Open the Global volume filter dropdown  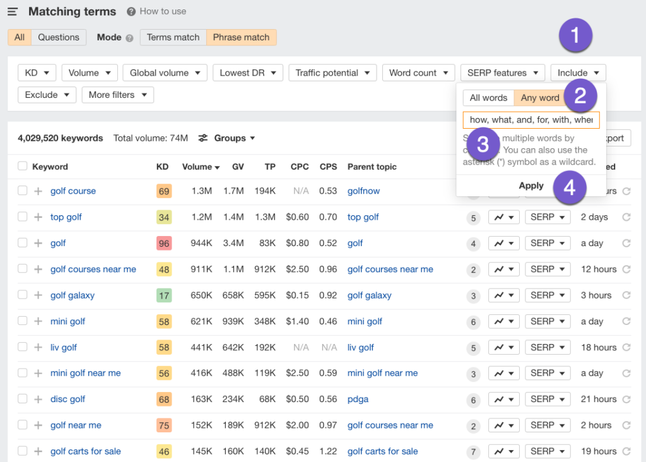(165, 73)
